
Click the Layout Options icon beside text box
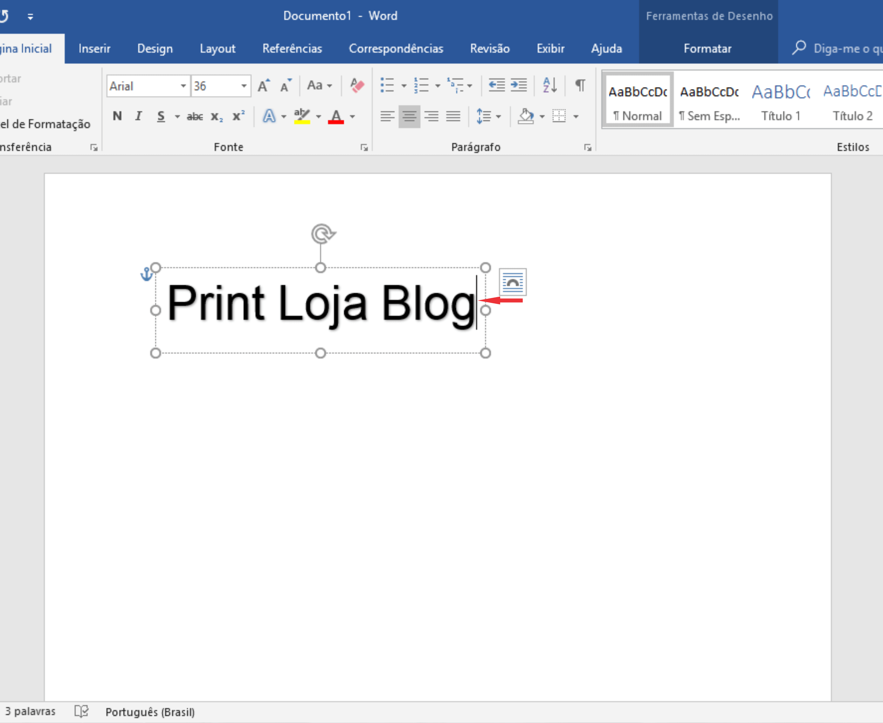click(513, 282)
